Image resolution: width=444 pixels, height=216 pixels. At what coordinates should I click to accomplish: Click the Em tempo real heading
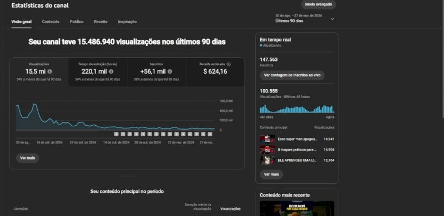coord(275,40)
